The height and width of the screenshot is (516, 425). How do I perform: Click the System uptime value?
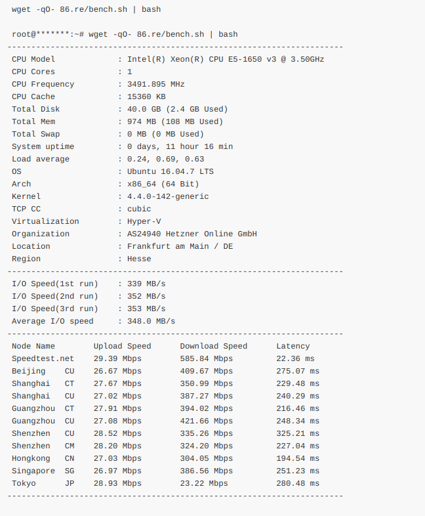(180, 146)
